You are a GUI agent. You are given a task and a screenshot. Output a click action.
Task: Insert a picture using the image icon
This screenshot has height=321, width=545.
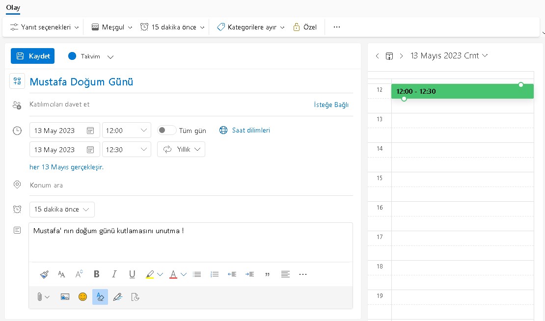(x=65, y=296)
